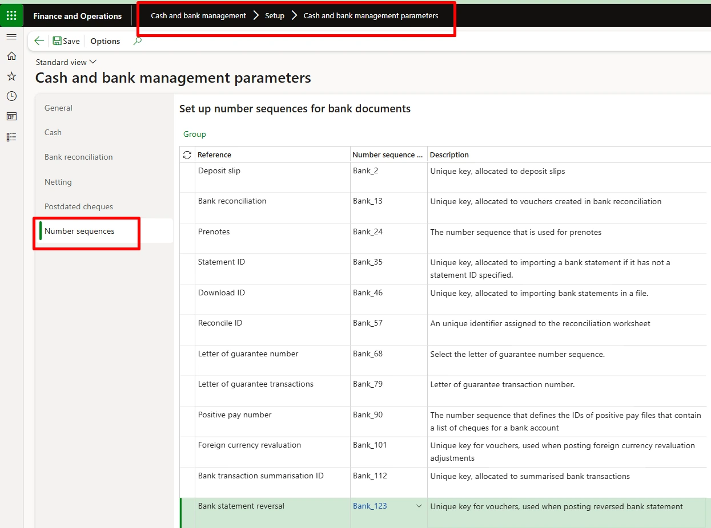Click Cash and bank management breadcrumb
Image resolution: width=711 pixels, height=528 pixels.
click(x=198, y=15)
